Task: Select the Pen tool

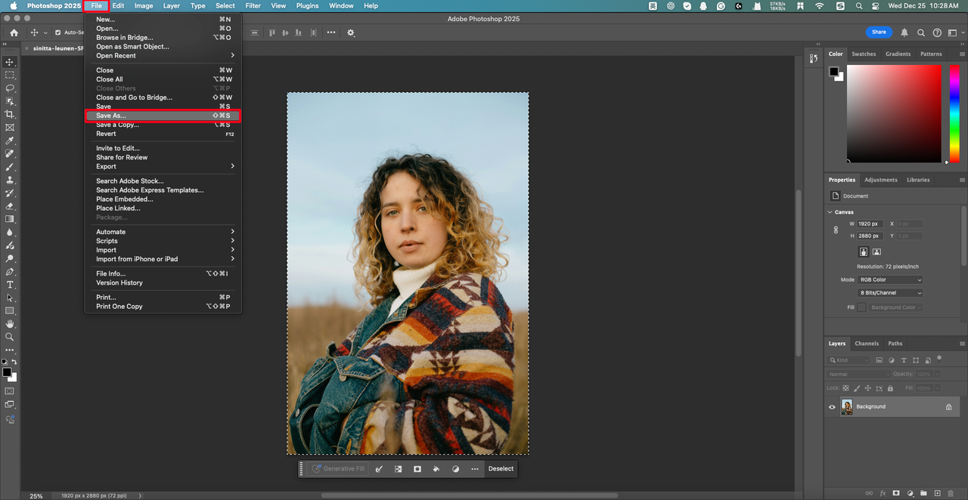Action: point(10,271)
